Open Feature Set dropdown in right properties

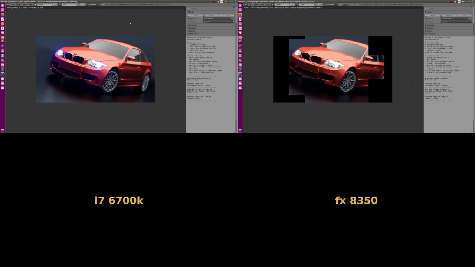456,22
